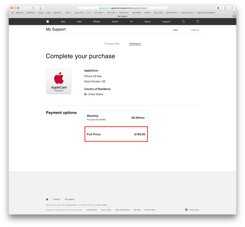Open the Contact Apple link
This screenshot has height=227, width=245.
click(x=150, y=210)
